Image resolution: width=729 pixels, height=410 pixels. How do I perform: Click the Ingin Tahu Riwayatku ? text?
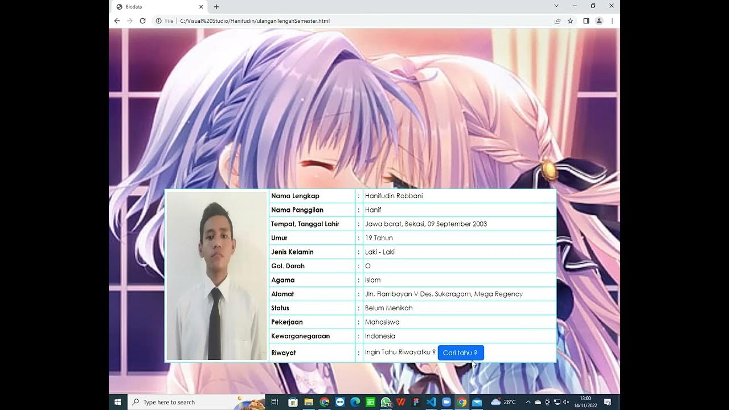[400, 352]
